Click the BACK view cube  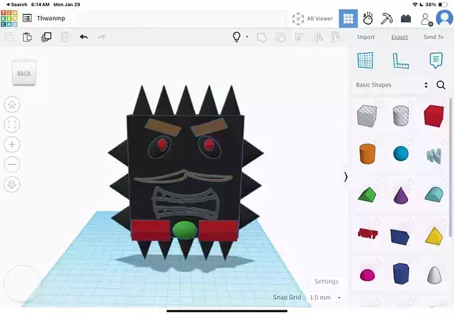click(x=24, y=73)
